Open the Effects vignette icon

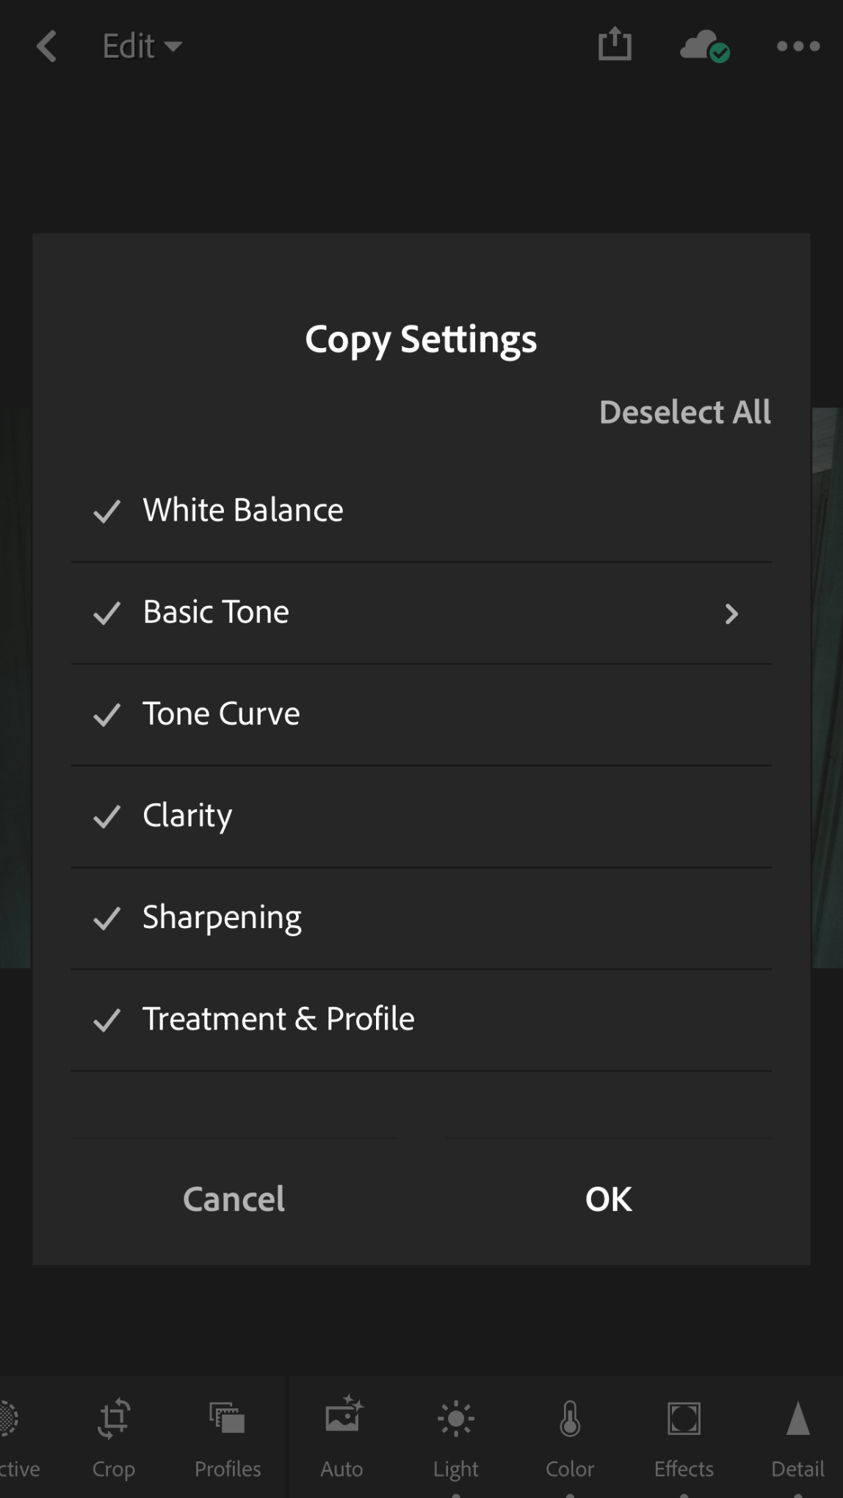point(684,1418)
